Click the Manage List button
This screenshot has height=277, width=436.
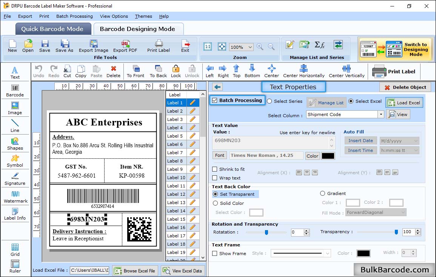pos(327,102)
